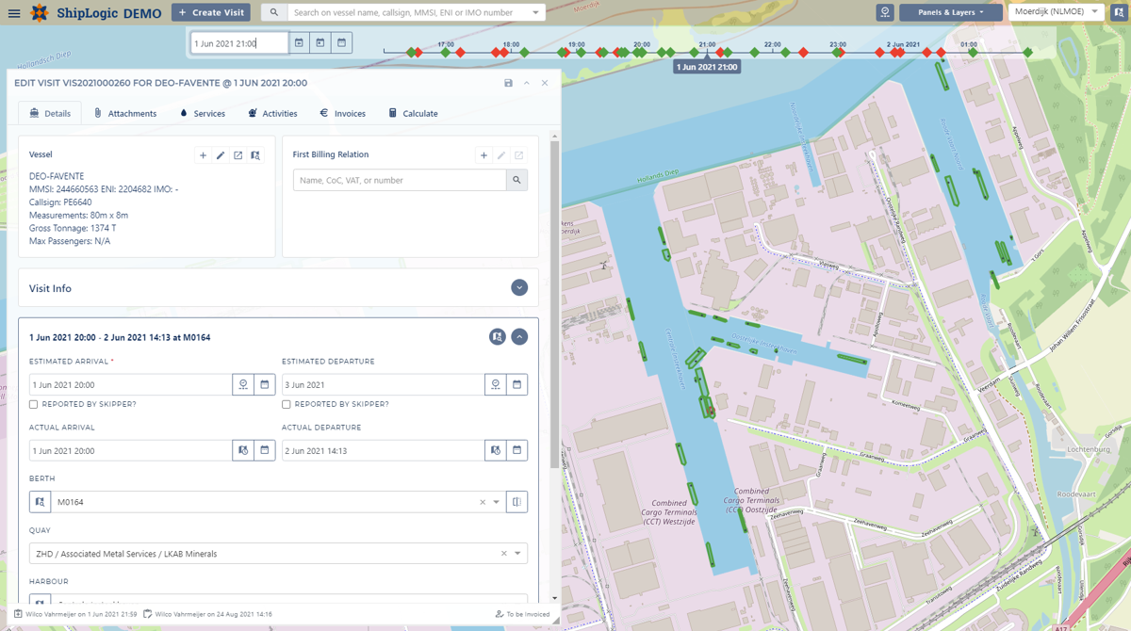Click the map icon beside Berth field
This screenshot has width=1131, height=631.
[40, 502]
